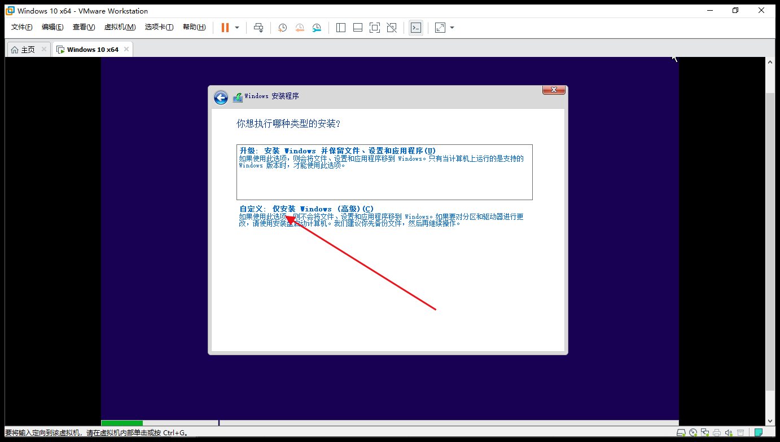Click the teal message log status icon

pyautogui.click(x=759, y=433)
